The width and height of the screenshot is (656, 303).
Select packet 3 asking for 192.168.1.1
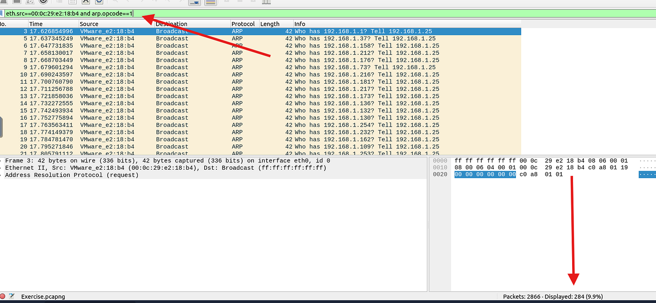coord(260,31)
